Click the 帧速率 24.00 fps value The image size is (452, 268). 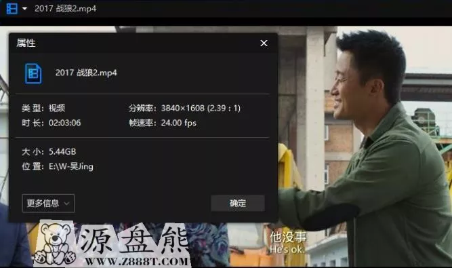point(179,123)
